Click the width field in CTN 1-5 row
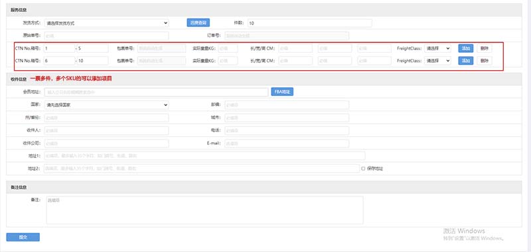 [x=335, y=48]
